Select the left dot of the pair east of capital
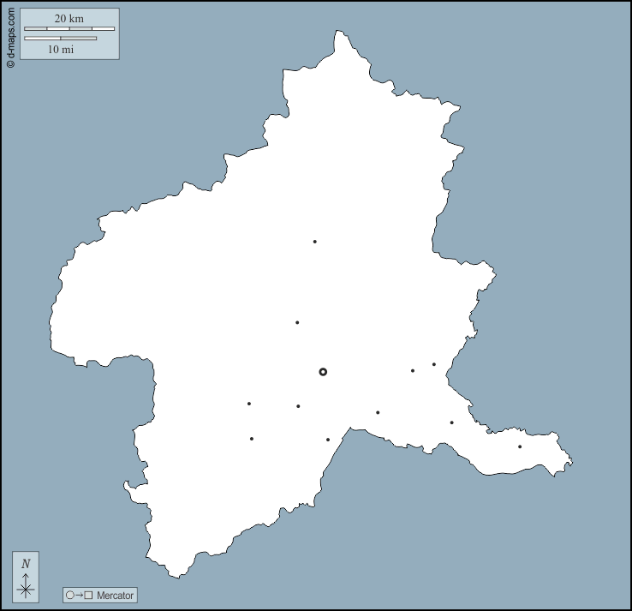The image size is (632, 611). coord(413,371)
